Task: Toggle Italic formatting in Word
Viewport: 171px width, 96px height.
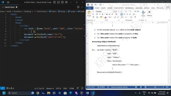Action: [x=100, y=14]
